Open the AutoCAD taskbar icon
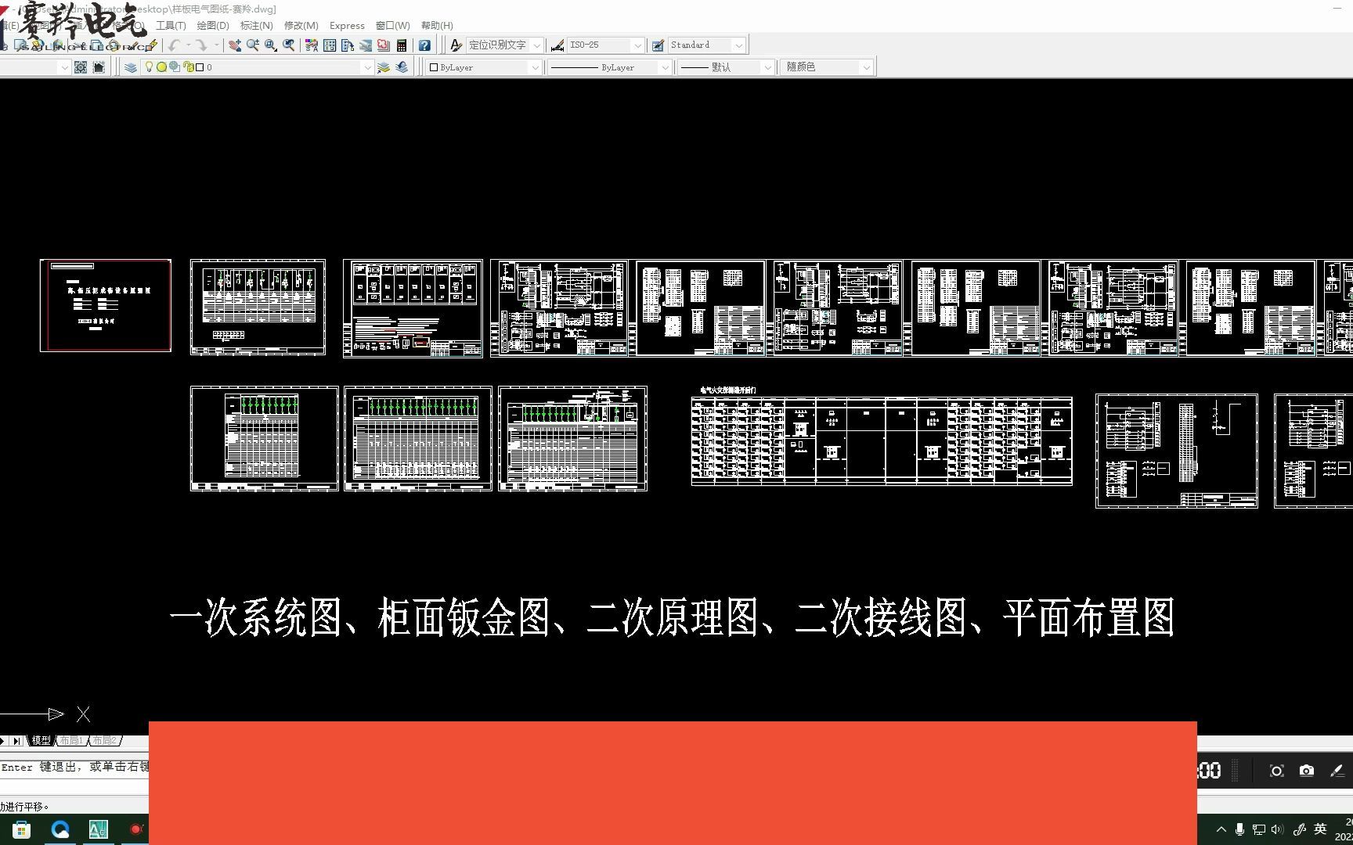 pyautogui.click(x=98, y=829)
